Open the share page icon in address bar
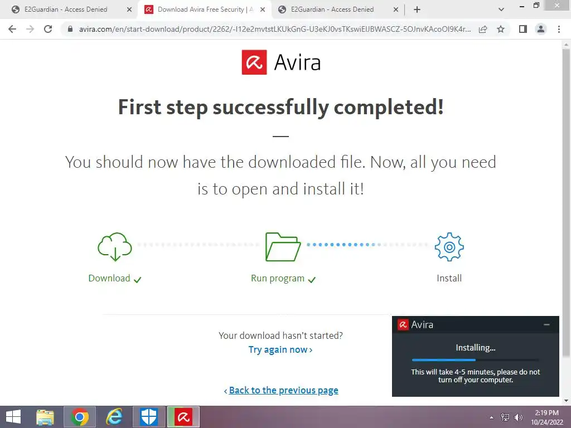The width and height of the screenshot is (571, 428). click(x=483, y=29)
